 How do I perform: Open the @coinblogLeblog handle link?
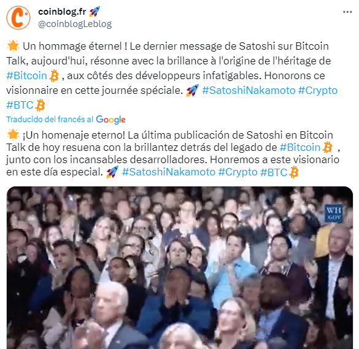75,24
